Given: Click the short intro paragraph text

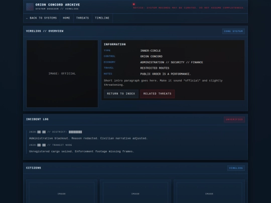Looking at the screenshot, I should point(163,83).
